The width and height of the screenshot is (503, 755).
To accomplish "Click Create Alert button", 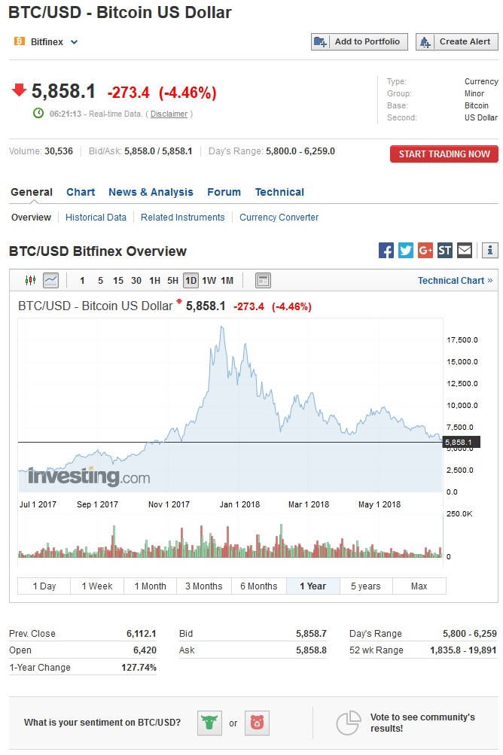I will 457,42.
